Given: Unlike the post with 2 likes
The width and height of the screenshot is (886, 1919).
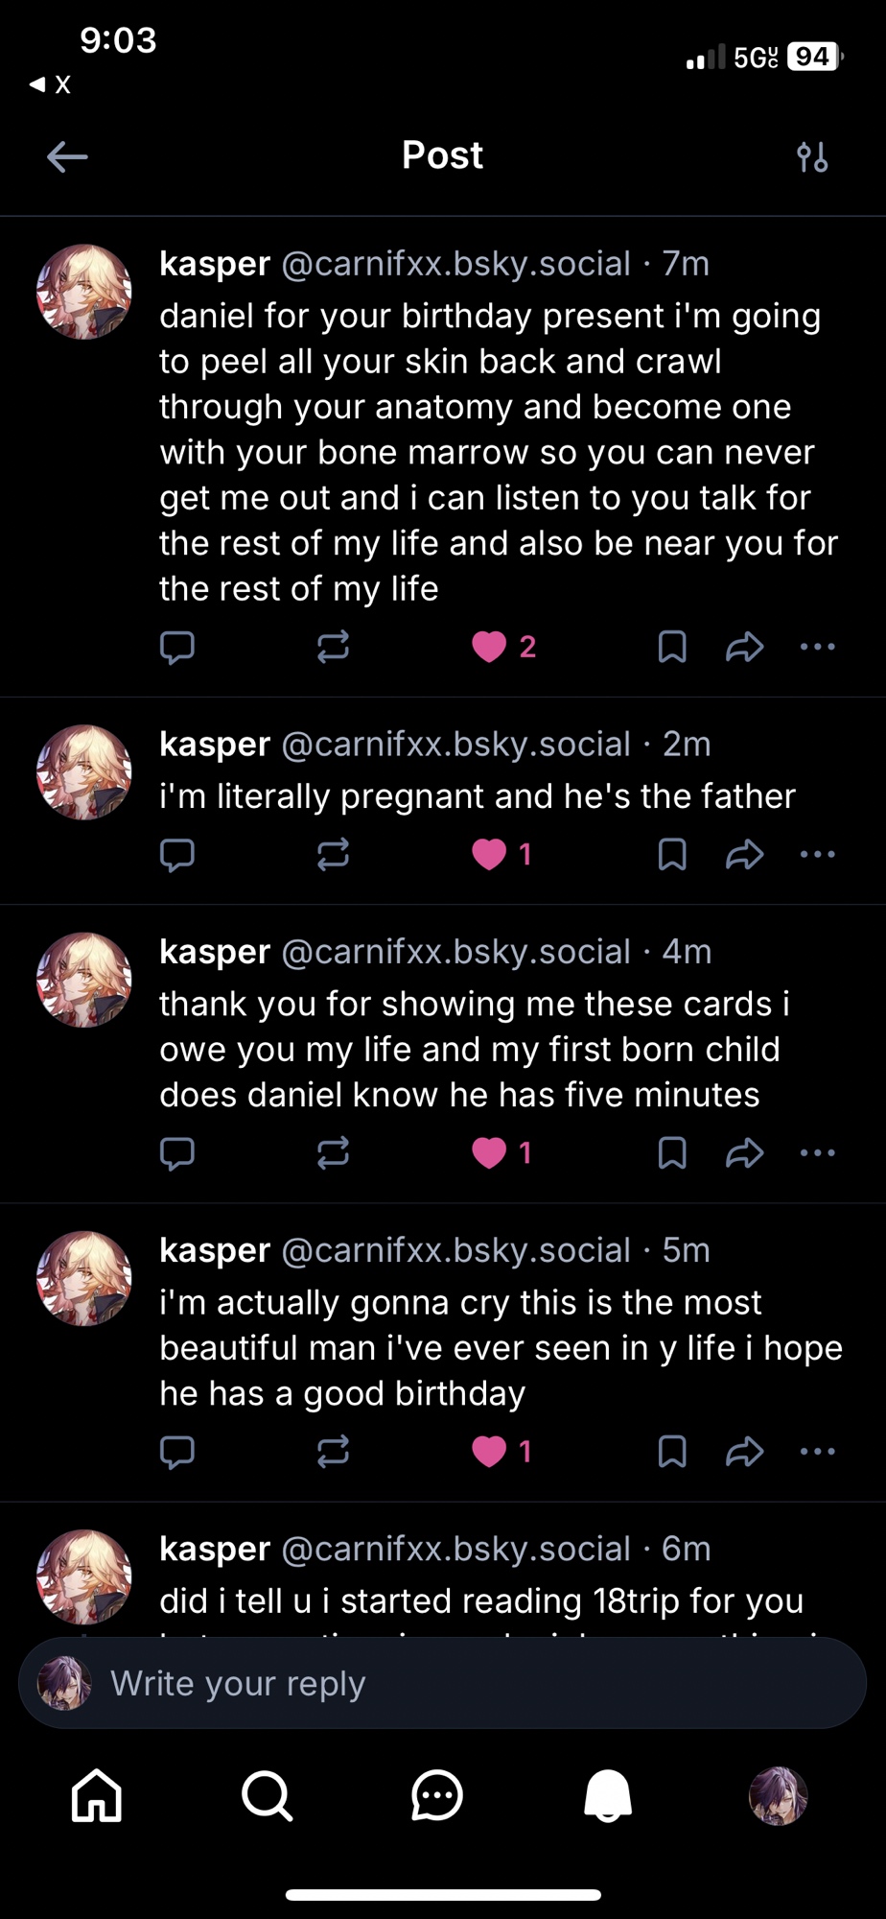Looking at the screenshot, I should coord(490,648).
